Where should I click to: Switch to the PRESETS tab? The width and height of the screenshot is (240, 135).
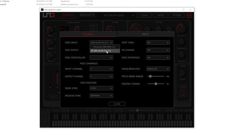(x=87, y=15)
